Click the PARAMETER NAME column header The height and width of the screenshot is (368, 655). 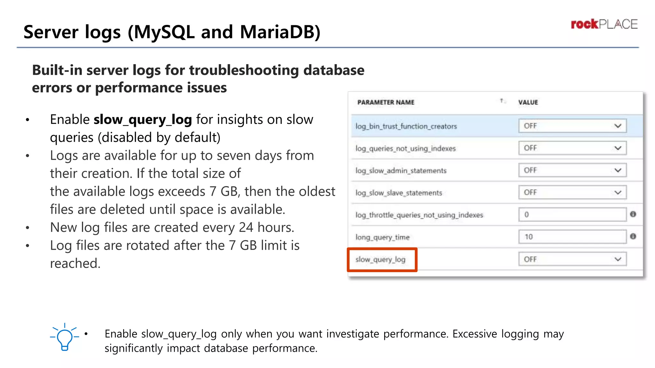pos(386,102)
